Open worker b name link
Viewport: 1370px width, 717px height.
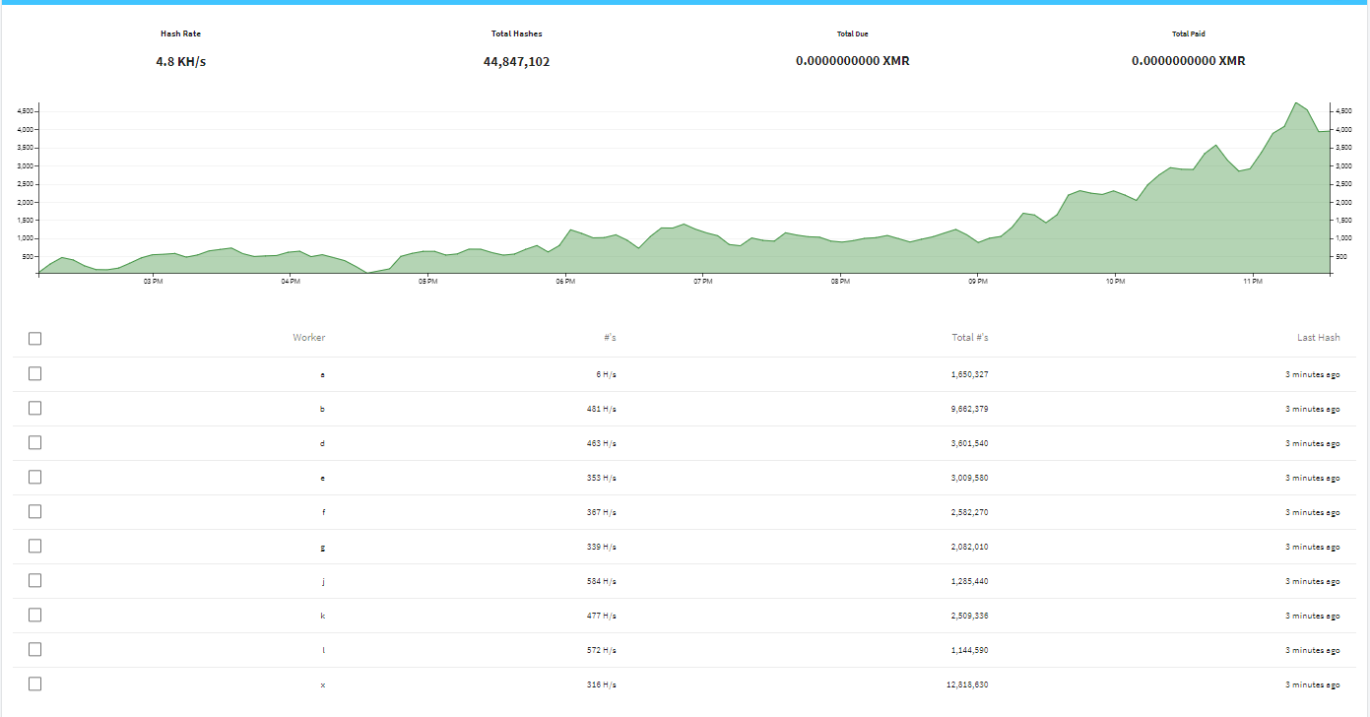[323, 409]
